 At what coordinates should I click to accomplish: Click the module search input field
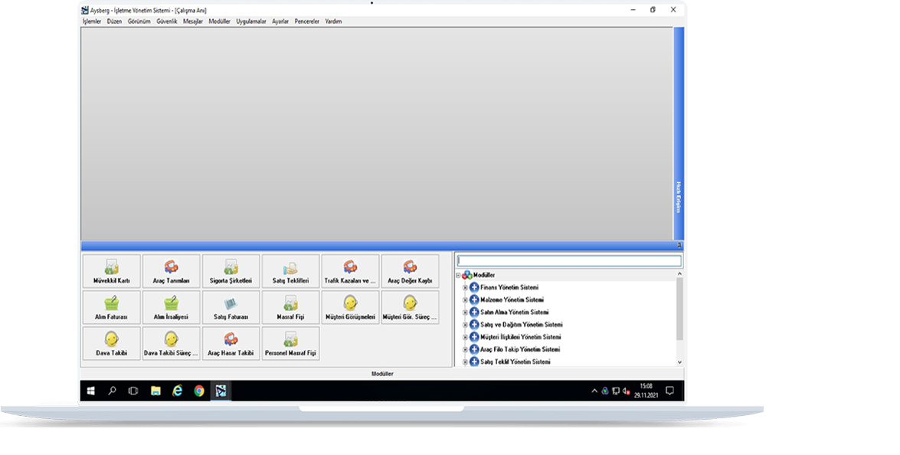(568, 261)
